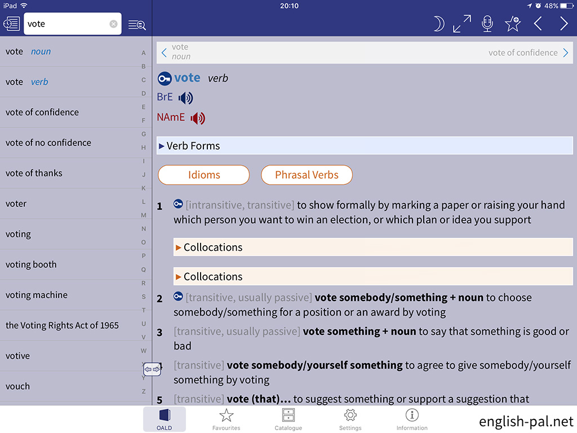The width and height of the screenshot is (577, 433).
Task: Play the BrE pronunciation audio
Action: coord(185,98)
